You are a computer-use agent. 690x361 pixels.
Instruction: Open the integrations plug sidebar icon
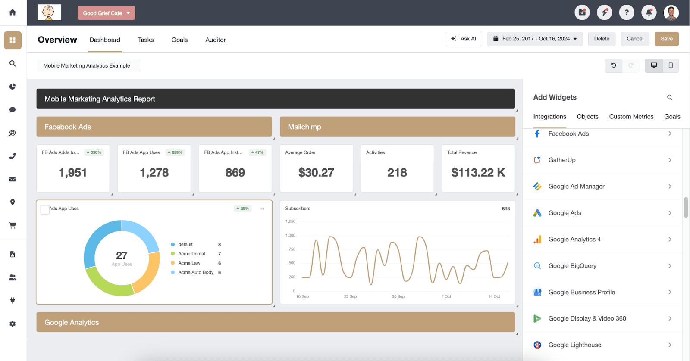click(x=13, y=300)
